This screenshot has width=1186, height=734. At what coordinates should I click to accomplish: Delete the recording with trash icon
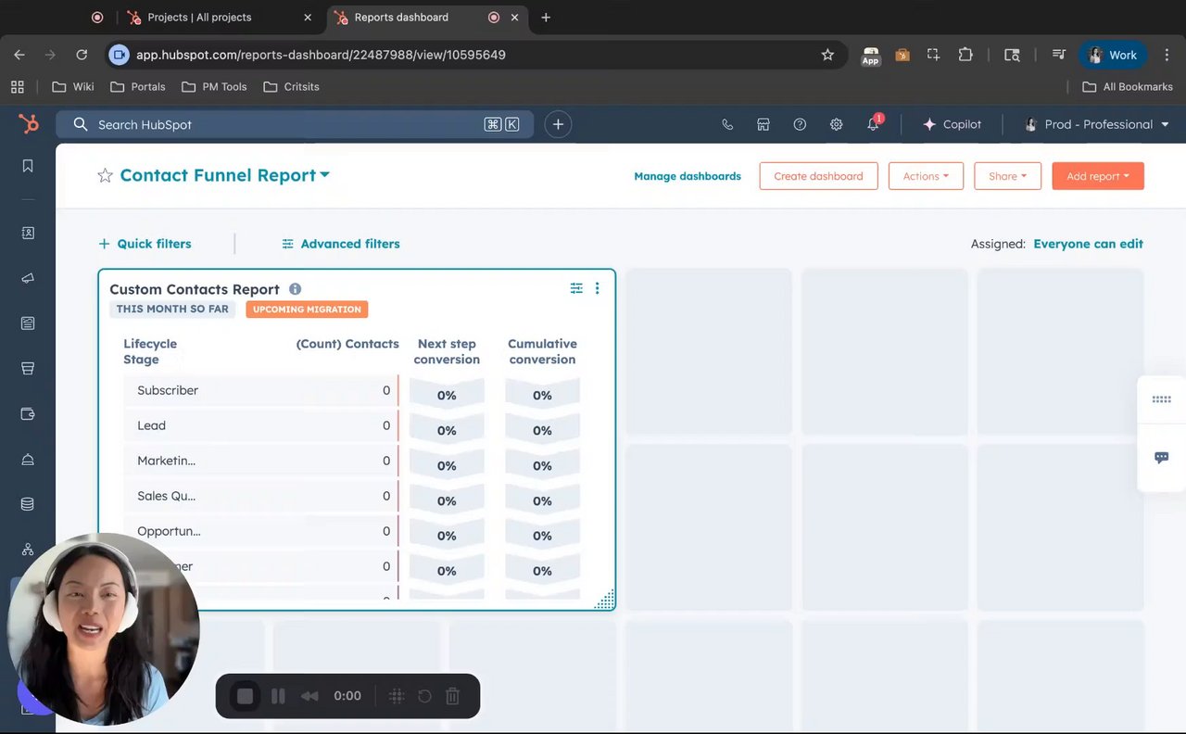click(x=452, y=696)
